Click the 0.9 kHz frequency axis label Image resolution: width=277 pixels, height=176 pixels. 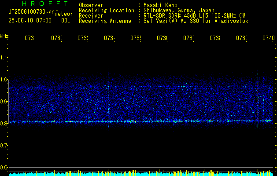tap(4, 102)
